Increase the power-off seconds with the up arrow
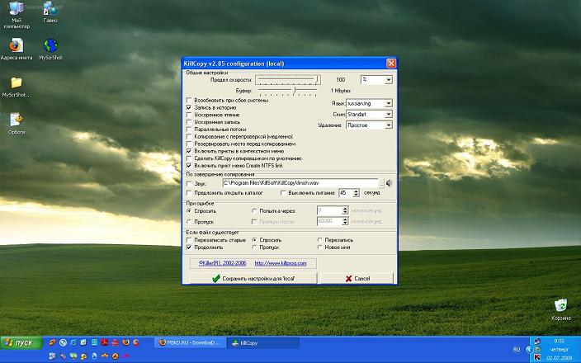This screenshot has width=581, height=363. coord(356,191)
